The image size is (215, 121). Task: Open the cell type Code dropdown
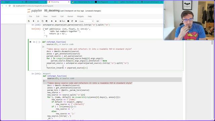point(86,21)
